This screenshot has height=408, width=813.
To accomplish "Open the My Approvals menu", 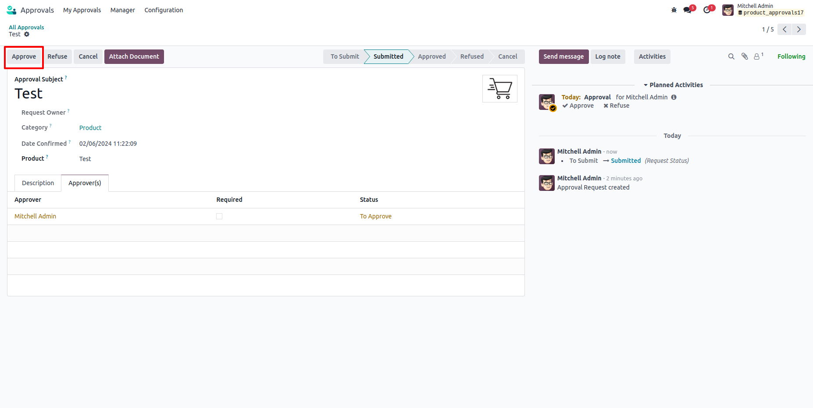I will (82, 10).
